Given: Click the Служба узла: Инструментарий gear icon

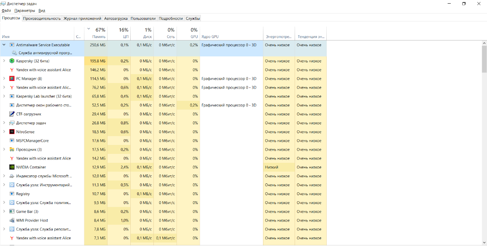Looking at the screenshot, I should tap(12, 185).
